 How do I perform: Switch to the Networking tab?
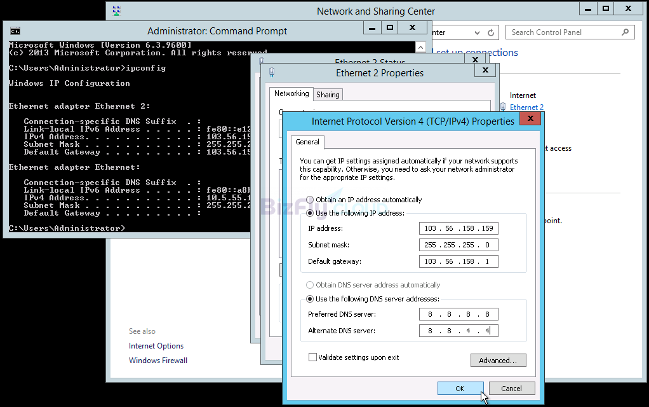coord(291,93)
